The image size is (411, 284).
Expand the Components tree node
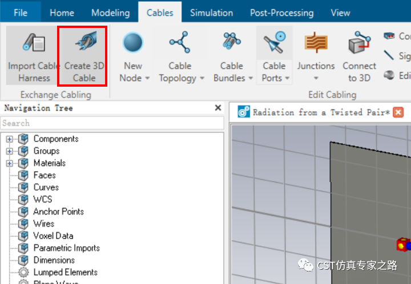tap(9, 139)
